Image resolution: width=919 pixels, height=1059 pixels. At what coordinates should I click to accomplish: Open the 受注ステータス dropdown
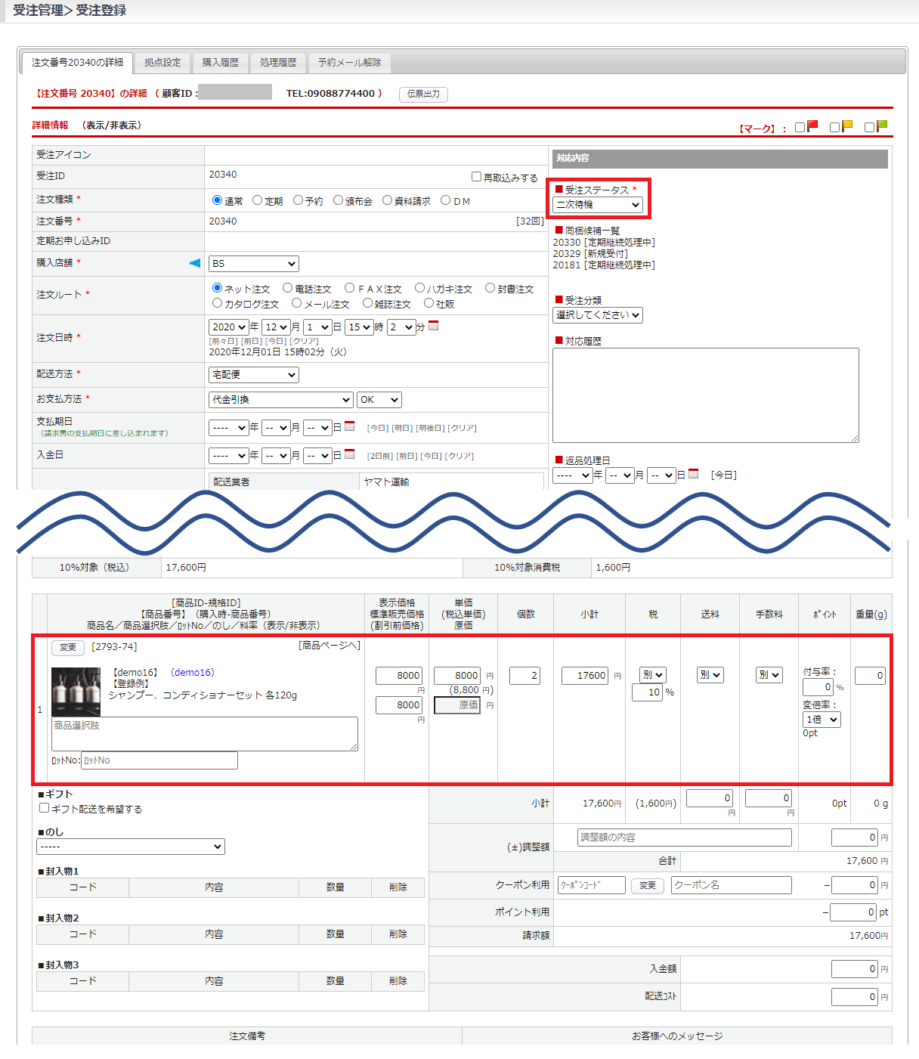coord(598,205)
